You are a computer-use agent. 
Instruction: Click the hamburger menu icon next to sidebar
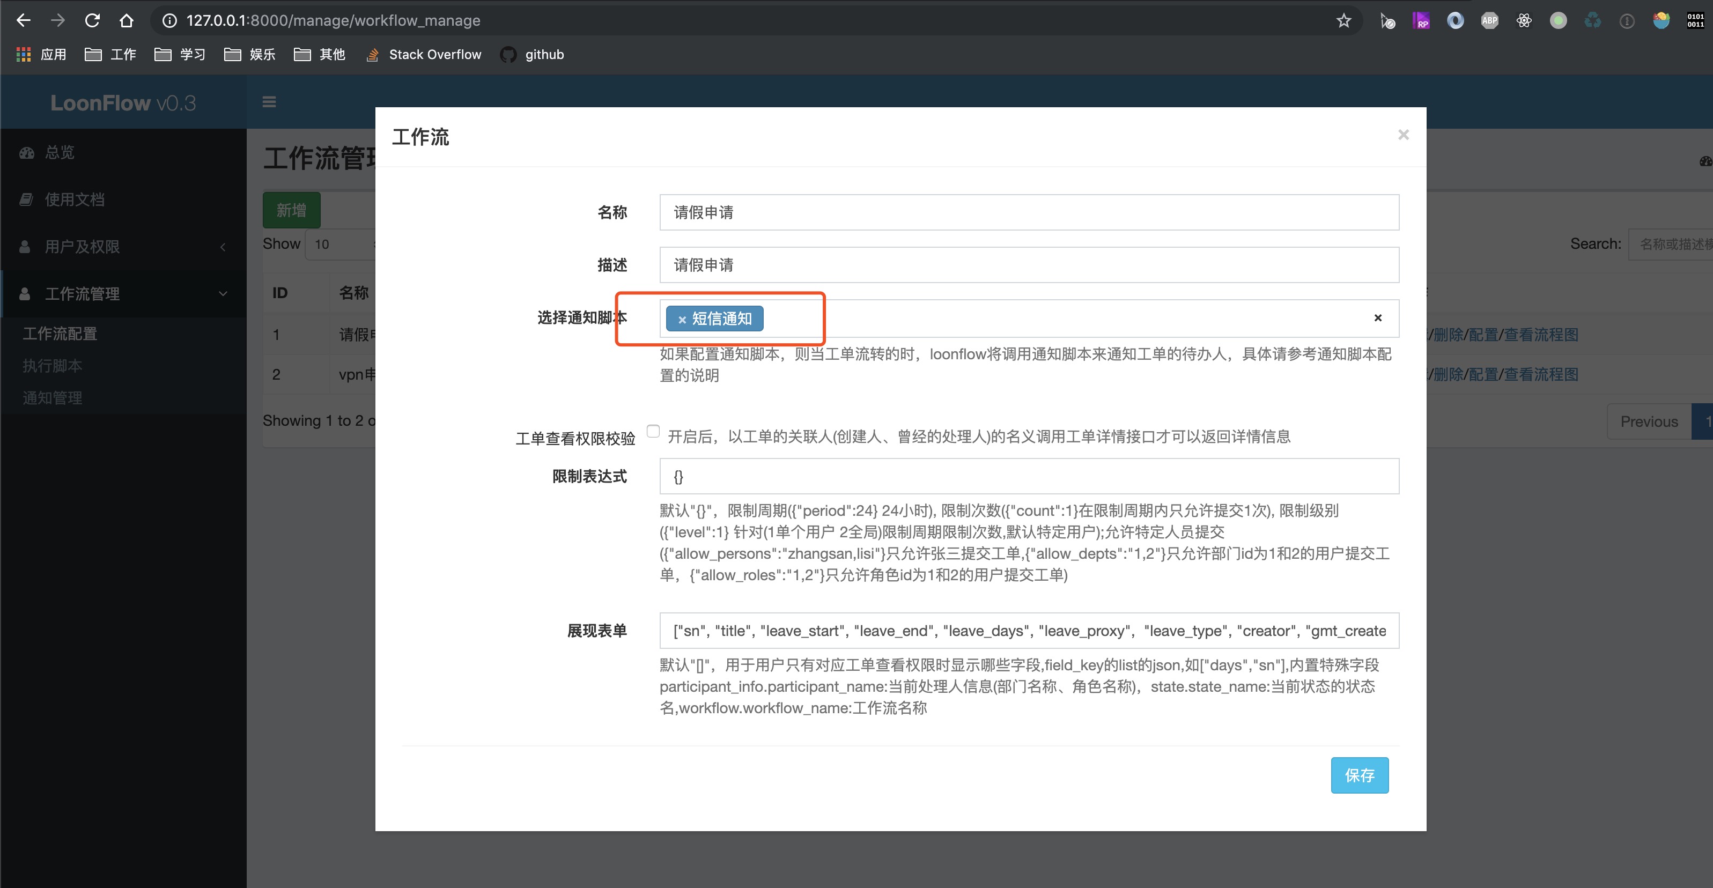(269, 101)
